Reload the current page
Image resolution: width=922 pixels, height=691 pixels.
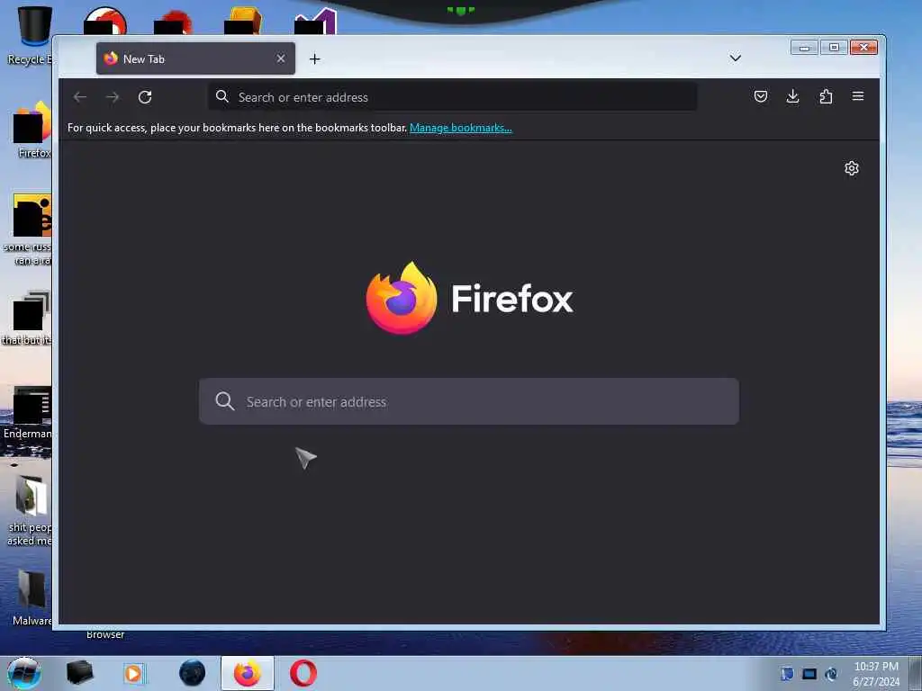point(145,97)
